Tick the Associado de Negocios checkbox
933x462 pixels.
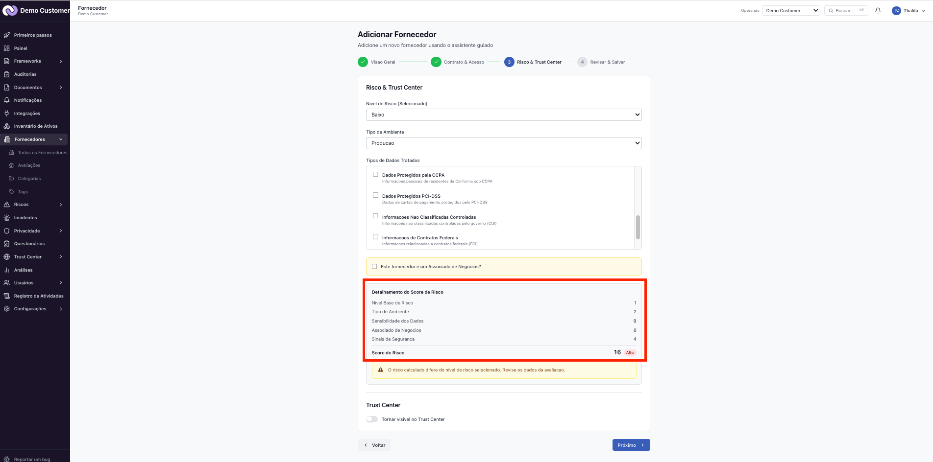374,267
